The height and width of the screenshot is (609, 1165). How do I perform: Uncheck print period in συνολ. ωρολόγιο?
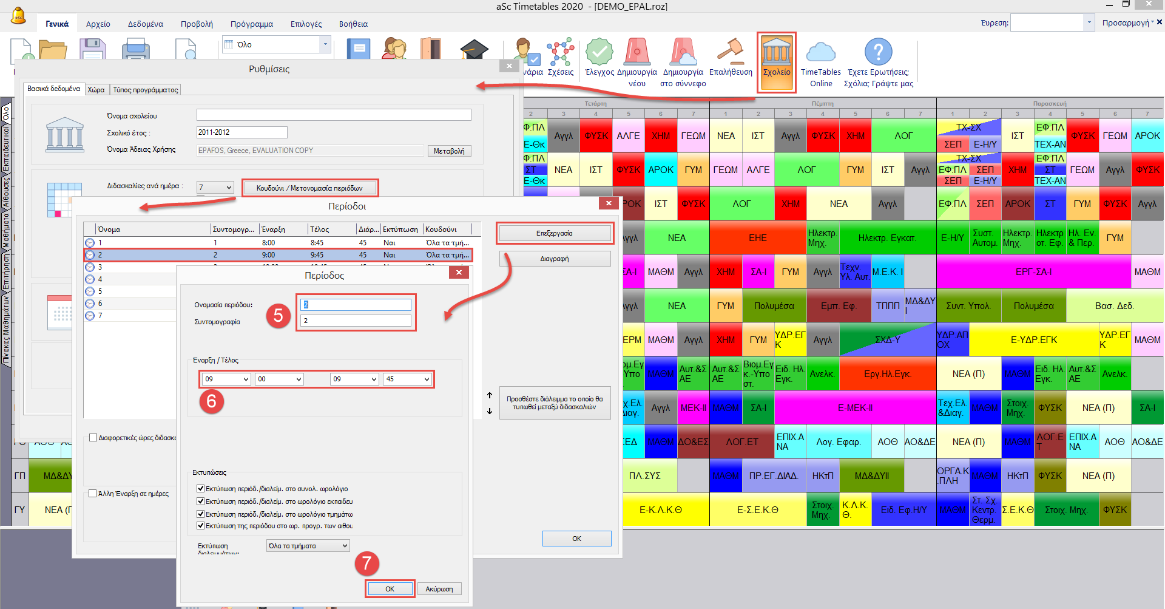[x=200, y=489]
